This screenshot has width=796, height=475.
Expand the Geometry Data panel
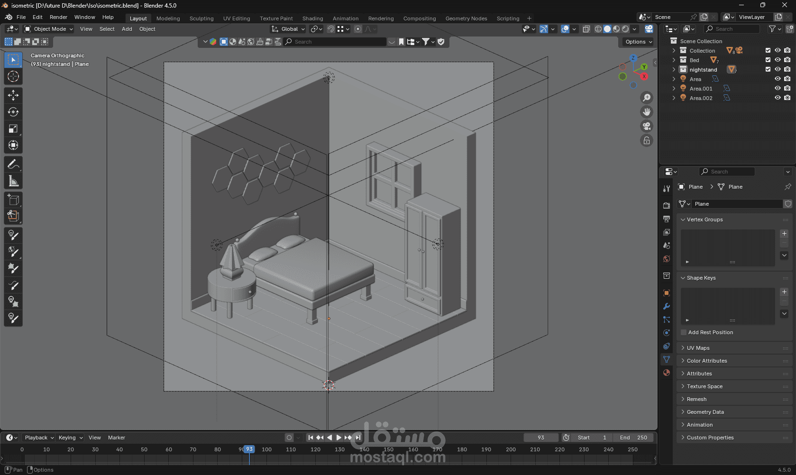[x=705, y=412]
